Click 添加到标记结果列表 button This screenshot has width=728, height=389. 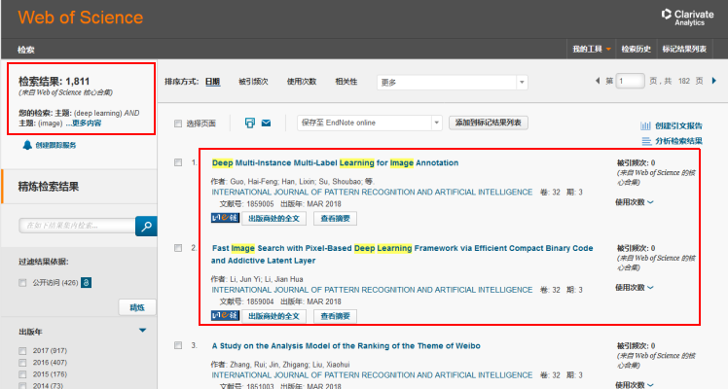pos(489,123)
